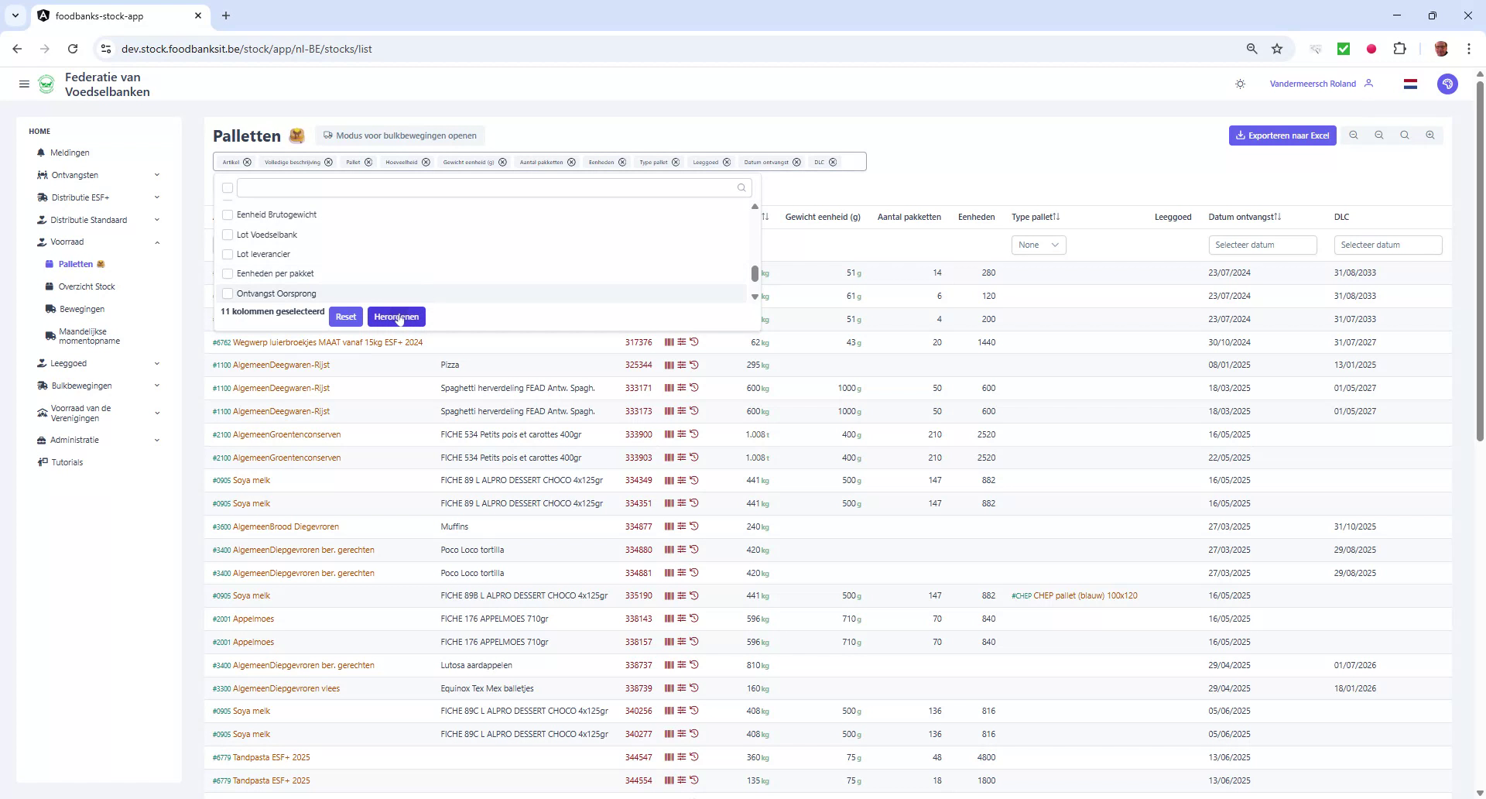Image resolution: width=1486 pixels, height=799 pixels.
Task: Open the hamburger menu next to the logo
Action: [24, 84]
